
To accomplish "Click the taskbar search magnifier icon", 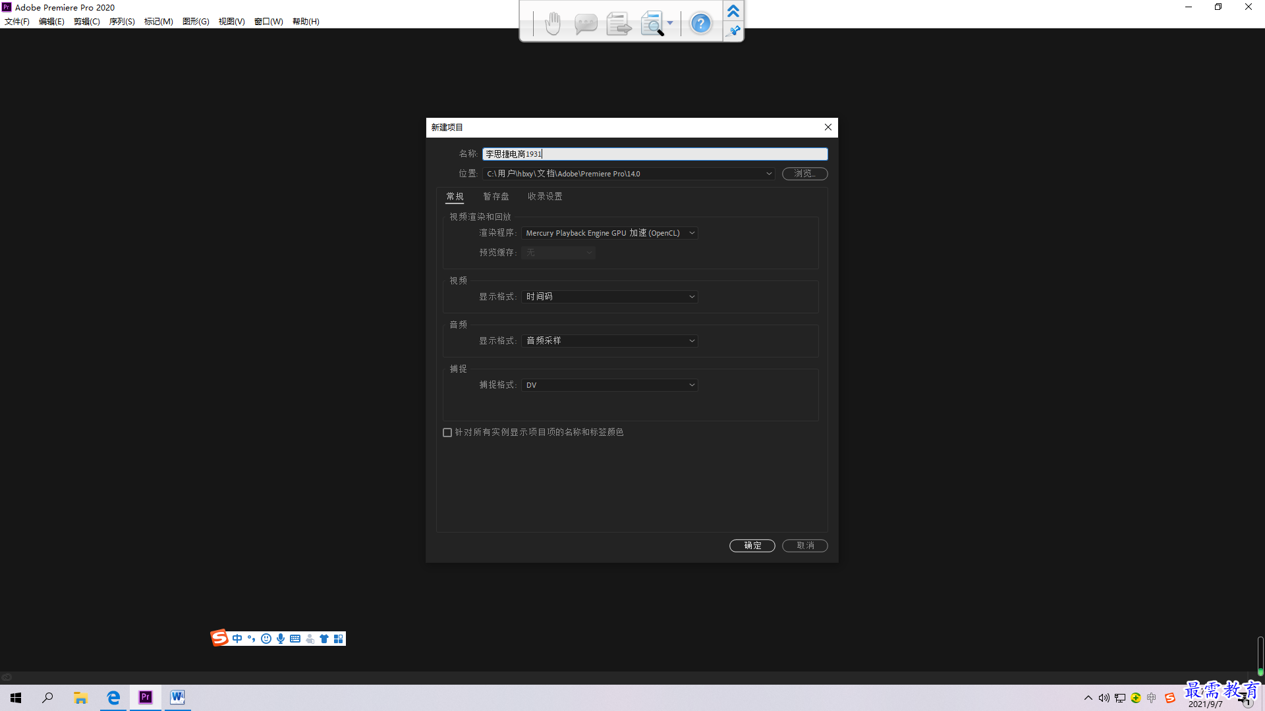I will [x=47, y=698].
